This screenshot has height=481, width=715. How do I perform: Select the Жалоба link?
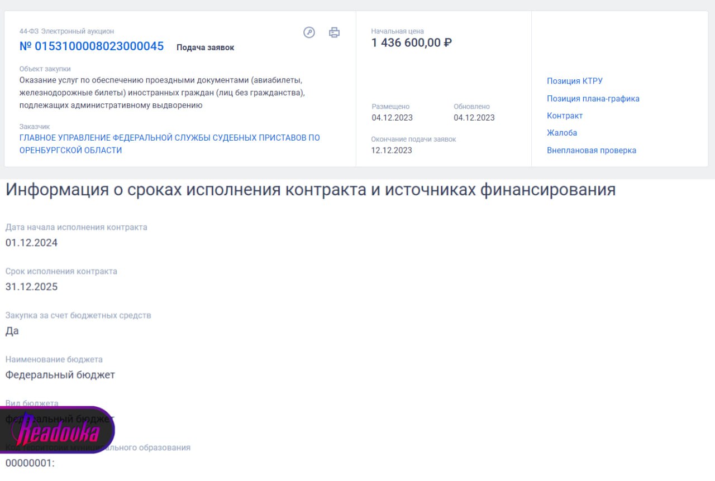point(561,133)
